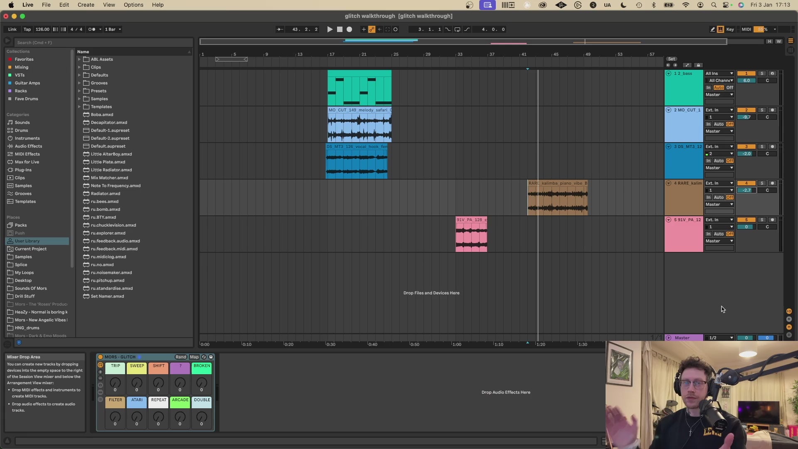Click the browser search field
The width and height of the screenshot is (798, 449).
[104, 42]
